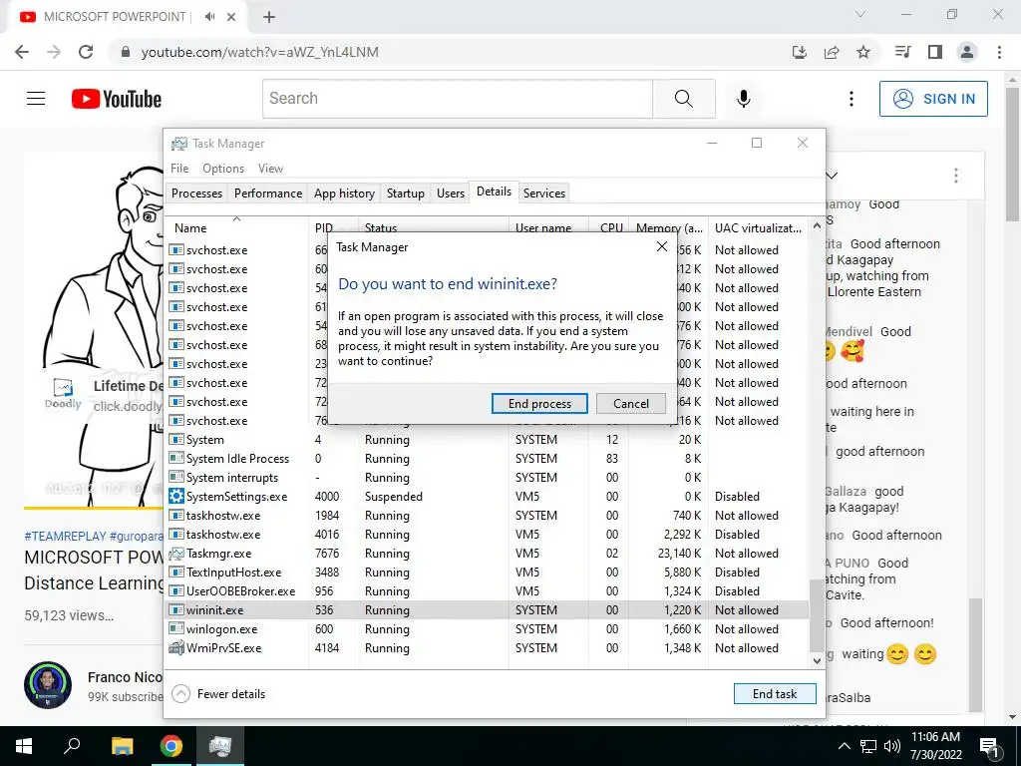Open Chrome tab search chevron
The height and width of the screenshot is (766, 1021).
click(x=860, y=14)
